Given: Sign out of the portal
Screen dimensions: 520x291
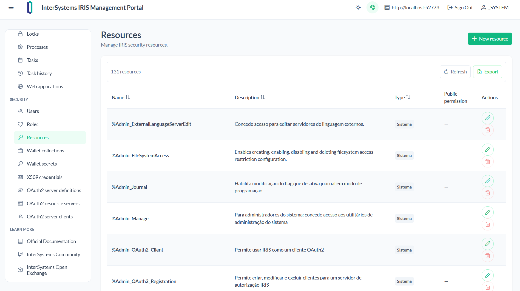Looking at the screenshot, I should click(460, 7).
